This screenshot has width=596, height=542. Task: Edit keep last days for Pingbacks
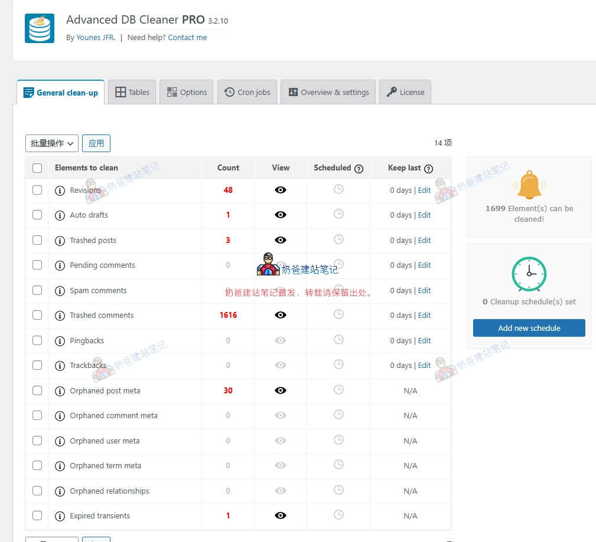tap(424, 340)
